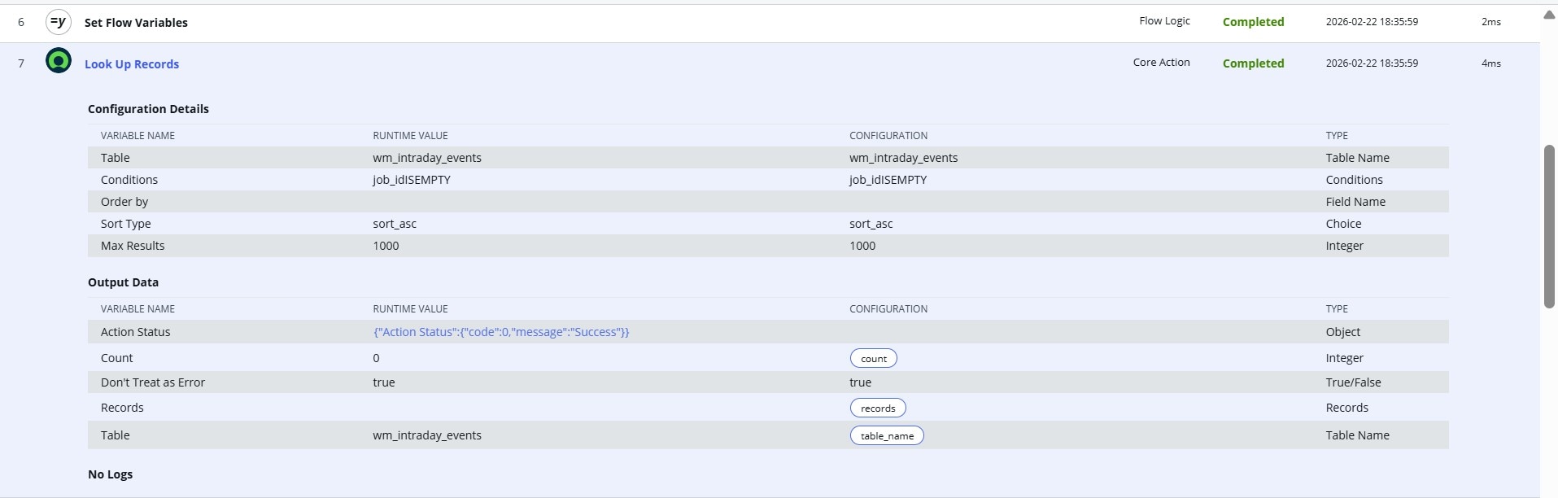Click step number 7
1558x498 pixels.
(x=21, y=63)
